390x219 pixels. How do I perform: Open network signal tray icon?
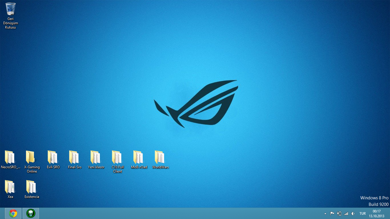pyautogui.click(x=346, y=213)
